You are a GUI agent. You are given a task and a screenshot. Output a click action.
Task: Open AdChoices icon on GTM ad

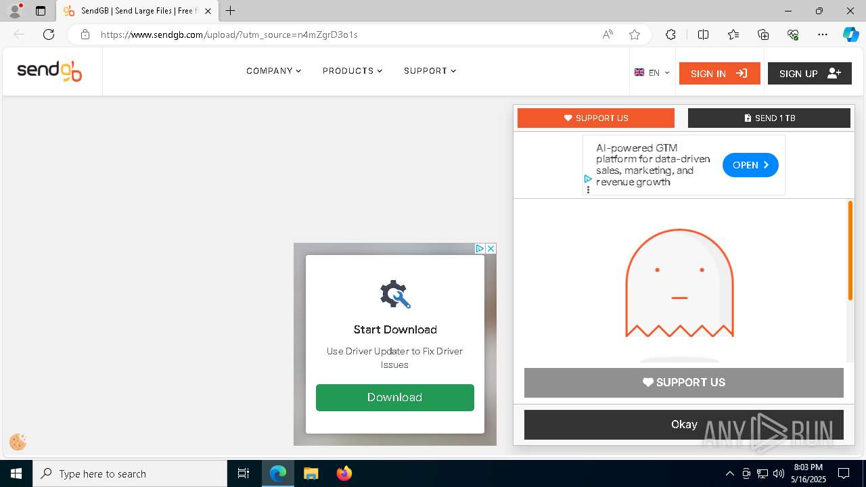(x=587, y=179)
